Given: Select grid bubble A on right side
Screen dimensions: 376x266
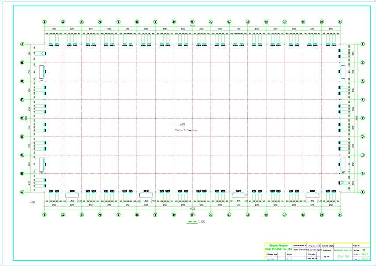Looking at the screenshot, I should click(x=362, y=192).
